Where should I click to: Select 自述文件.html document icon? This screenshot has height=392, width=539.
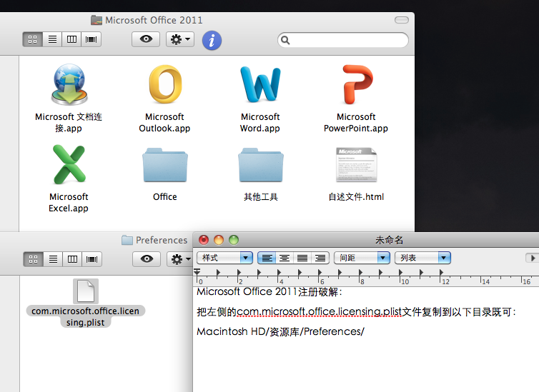357,165
